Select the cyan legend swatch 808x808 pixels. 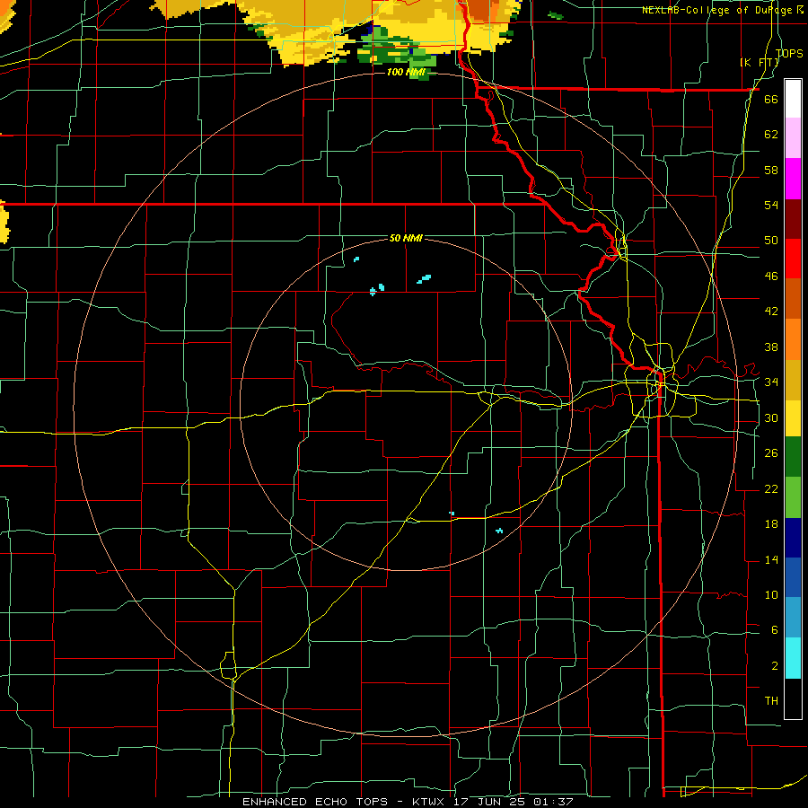coord(793,658)
